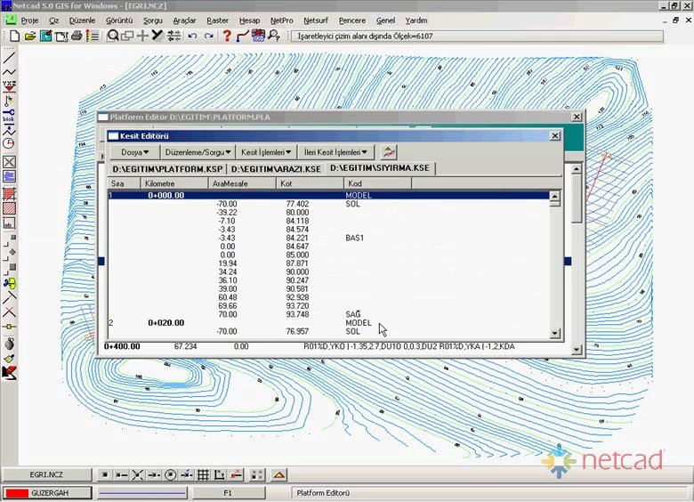Switch to D:\EGITIM\ARAZI.KSE tab
Viewport: 694px width, 502px height.
(276, 169)
